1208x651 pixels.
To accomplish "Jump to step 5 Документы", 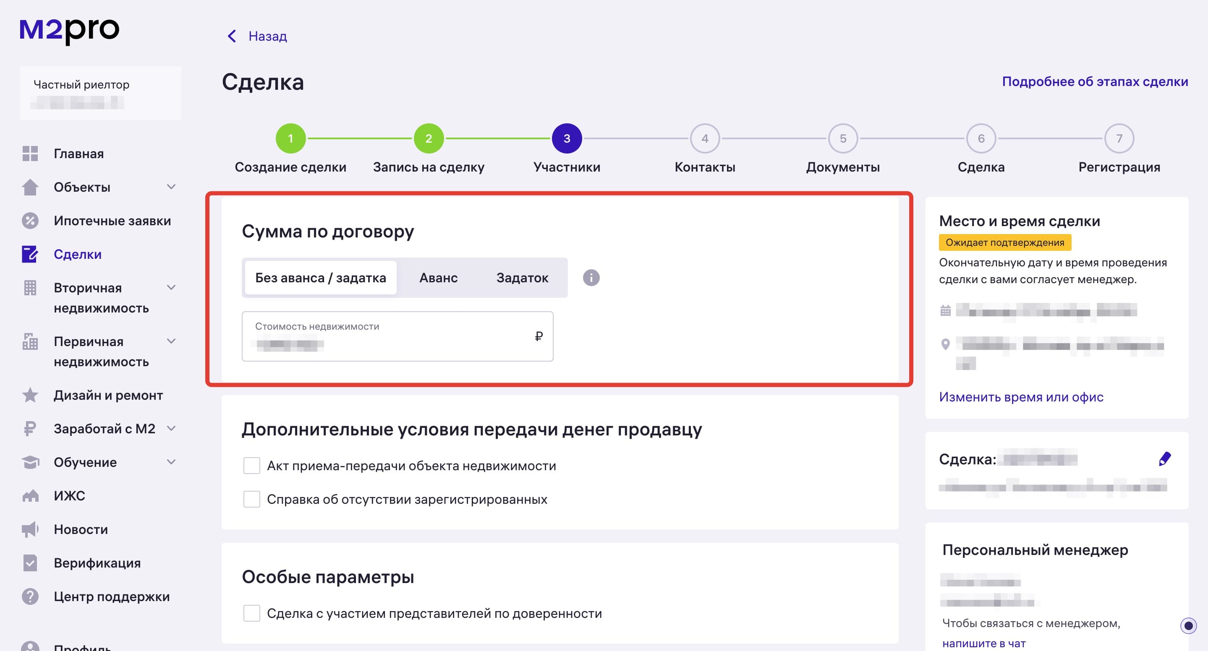I will pyautogui.click(x=843, y=138).
